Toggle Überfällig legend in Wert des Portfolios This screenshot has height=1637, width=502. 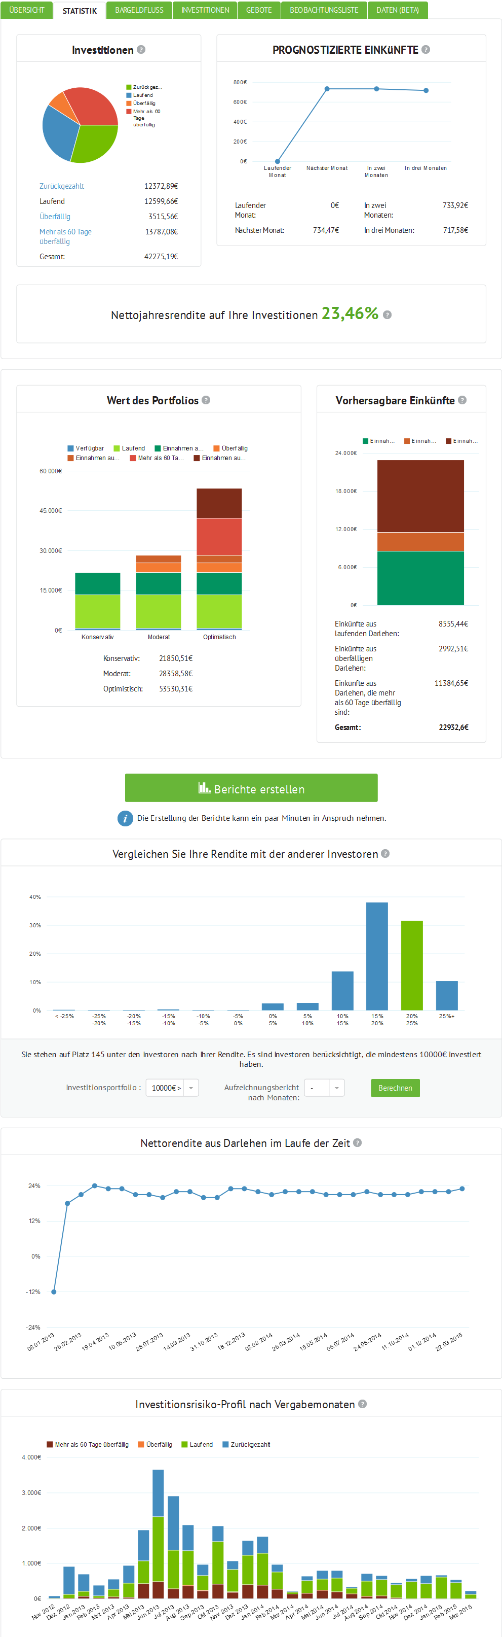(x=230, y=448)
